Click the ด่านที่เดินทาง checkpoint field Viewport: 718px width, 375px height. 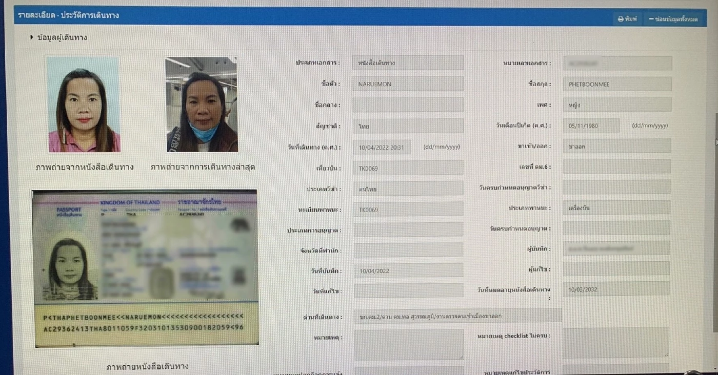tap(457, 316)
